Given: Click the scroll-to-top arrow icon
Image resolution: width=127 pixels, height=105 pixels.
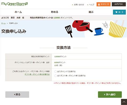Looking at the screenshot, I should pos(124,102).
